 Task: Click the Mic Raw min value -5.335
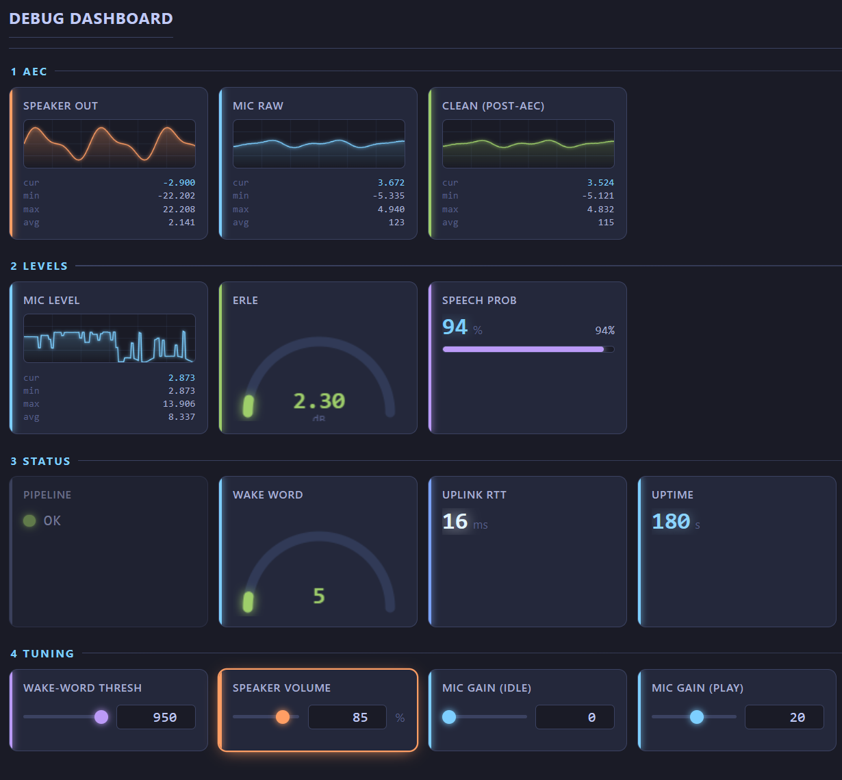[389, 195]
